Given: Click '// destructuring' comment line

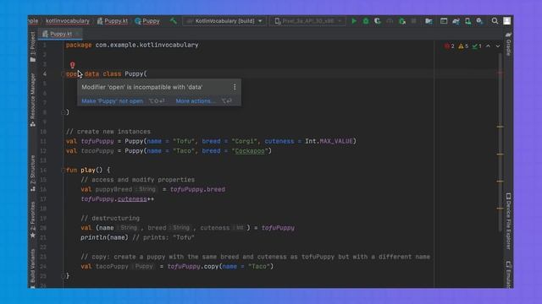Looking at the screenshot, I should [110, 218].
